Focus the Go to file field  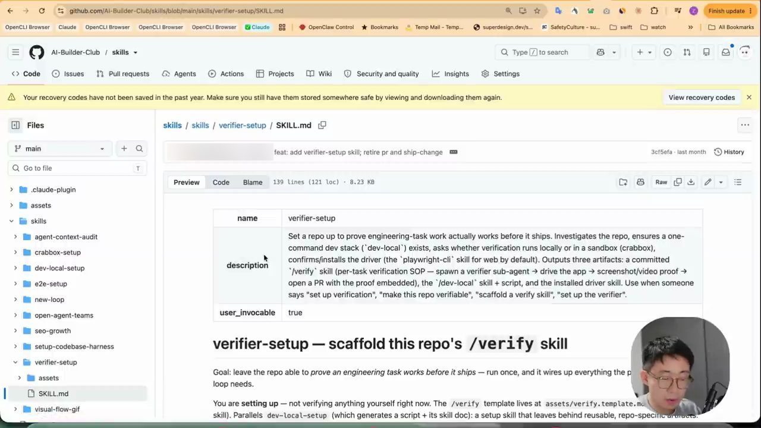(77, 168)
